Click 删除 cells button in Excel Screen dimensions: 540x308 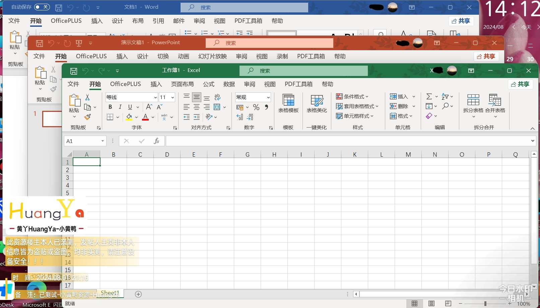(x=399, y=106)
